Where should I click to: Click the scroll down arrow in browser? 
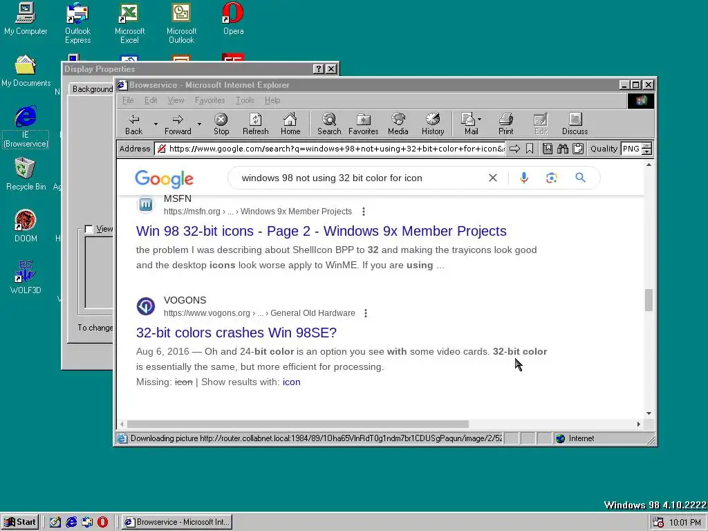[649, 413]
